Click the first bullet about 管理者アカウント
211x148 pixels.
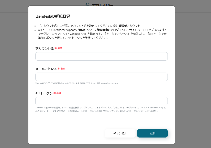89,26
